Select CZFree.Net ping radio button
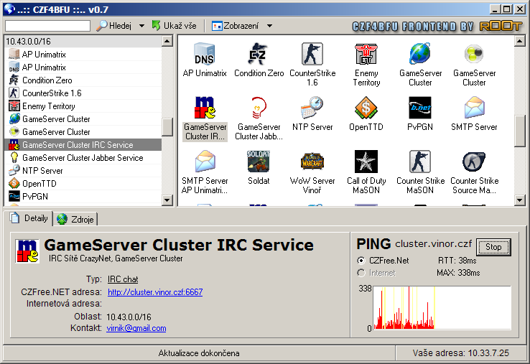The width and height of the screenshot is (530, 364). click(x=361, y=261)
